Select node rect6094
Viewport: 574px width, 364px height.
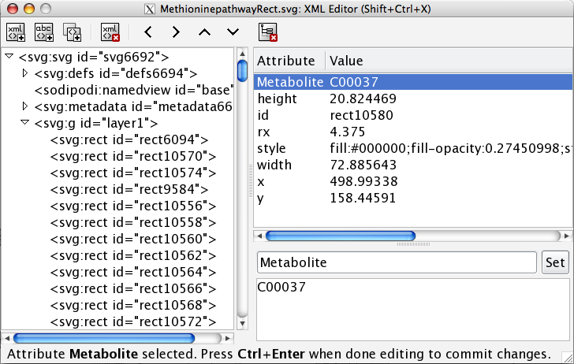tap(129, 139)
